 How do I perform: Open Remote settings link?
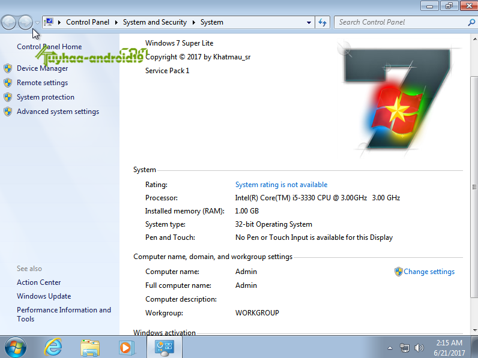(x=43, y=83)
